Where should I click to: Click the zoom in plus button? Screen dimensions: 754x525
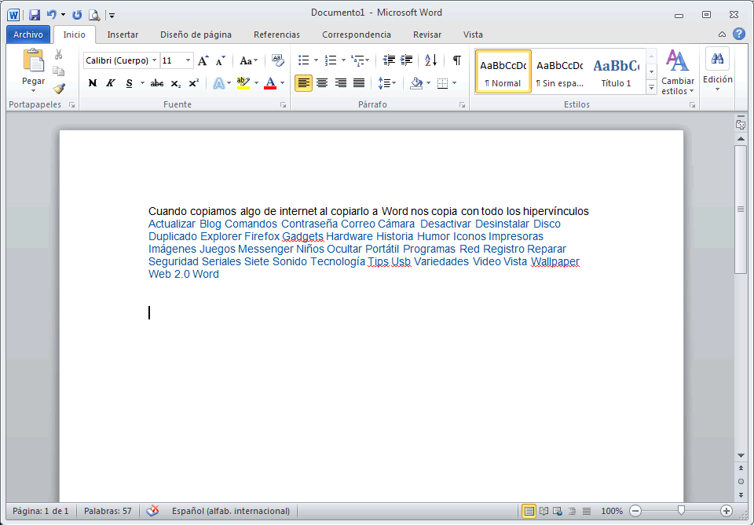tap(727, 511)
